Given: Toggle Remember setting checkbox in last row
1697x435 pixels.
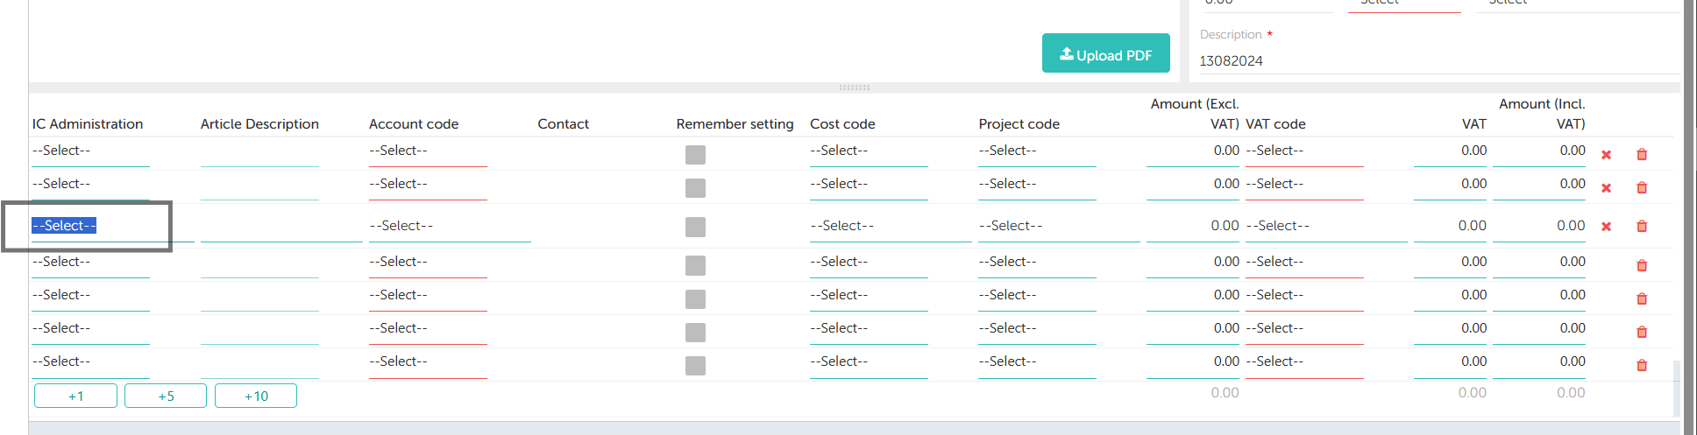Looking at the screenshot, I should tap(695, 366).
